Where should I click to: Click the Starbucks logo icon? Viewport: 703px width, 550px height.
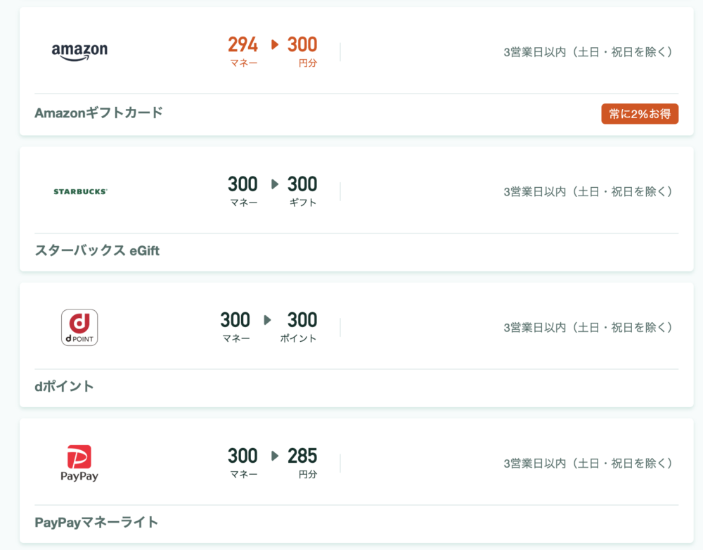[80, 191]
